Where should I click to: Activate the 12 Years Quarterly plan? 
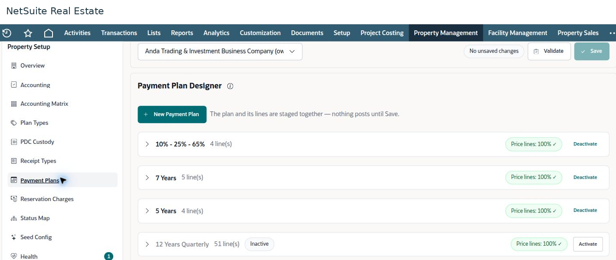pyautogui.click(x=588, y=244)
